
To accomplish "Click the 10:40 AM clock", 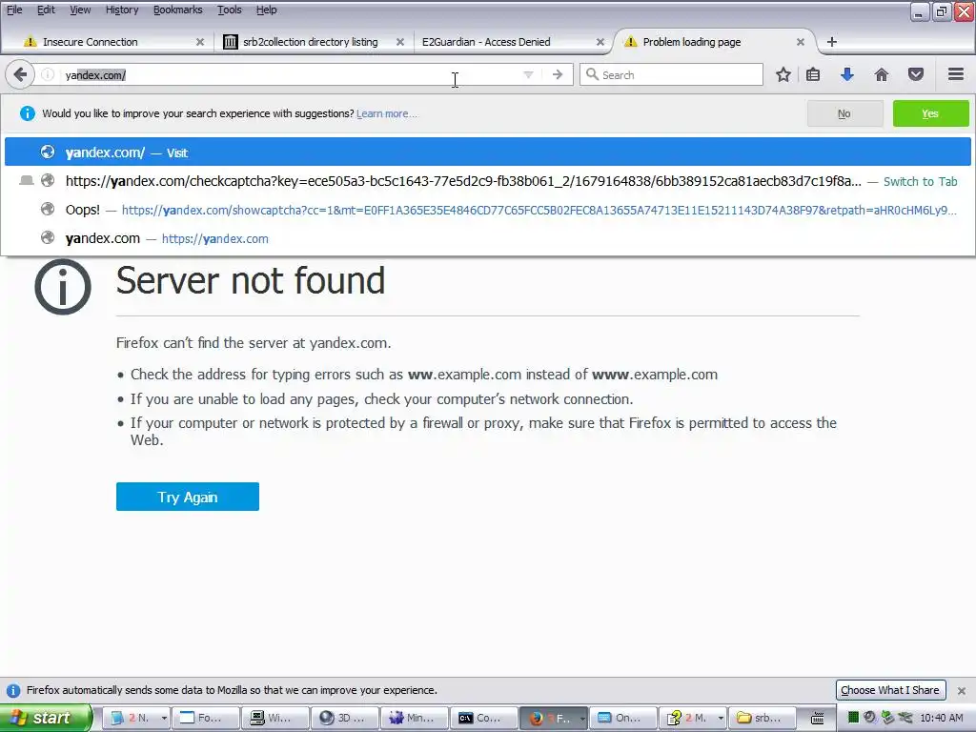I will click(x=942, y=718).
